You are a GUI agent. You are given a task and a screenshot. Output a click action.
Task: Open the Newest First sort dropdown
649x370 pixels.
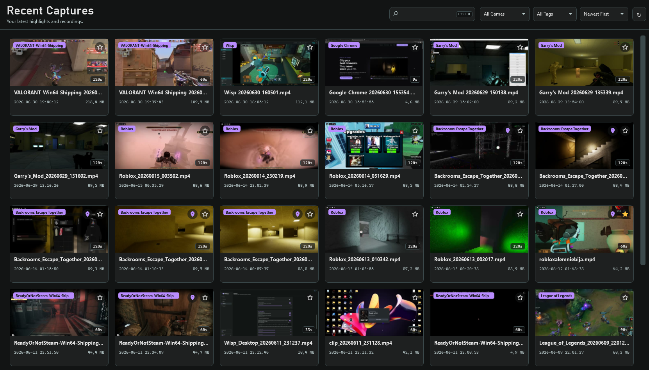click(604, 14)
